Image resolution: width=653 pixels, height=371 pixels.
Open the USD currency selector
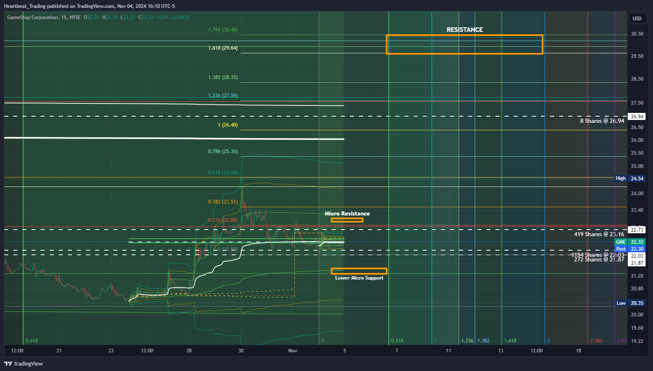637,18
